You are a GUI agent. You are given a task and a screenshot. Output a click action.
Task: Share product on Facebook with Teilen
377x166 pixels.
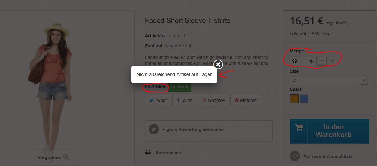[184, 100]
